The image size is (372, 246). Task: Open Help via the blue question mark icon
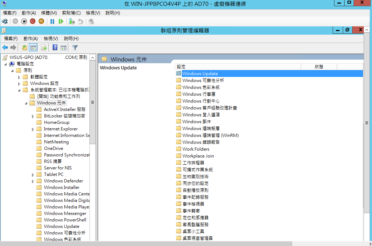coord(55,47)
